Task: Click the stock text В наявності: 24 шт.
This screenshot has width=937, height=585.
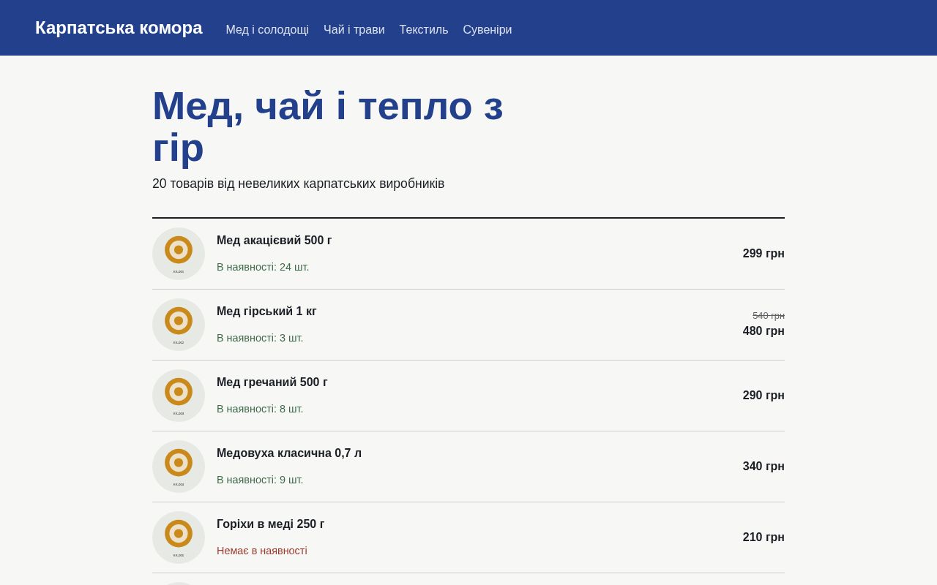Action: click(x=263, y=267)
